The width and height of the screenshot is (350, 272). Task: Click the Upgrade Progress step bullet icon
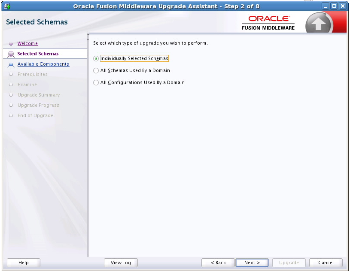(x=11, y=105)
